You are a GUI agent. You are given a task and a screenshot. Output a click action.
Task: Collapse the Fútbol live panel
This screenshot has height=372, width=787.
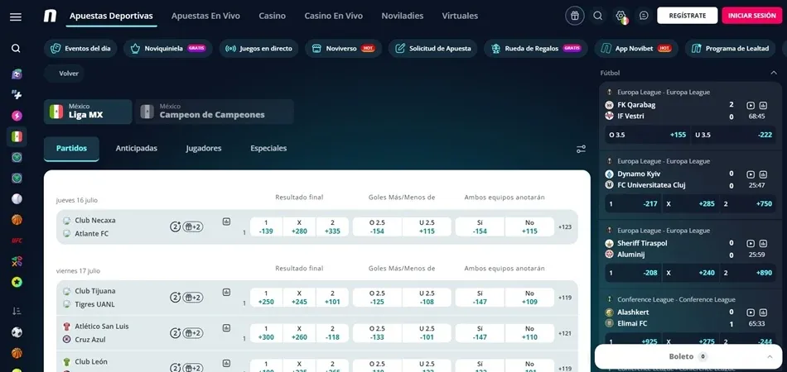[x=774, y=73]
